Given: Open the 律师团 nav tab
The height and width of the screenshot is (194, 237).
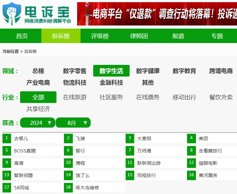Looking at the screenshot, I should pos(139,36).
